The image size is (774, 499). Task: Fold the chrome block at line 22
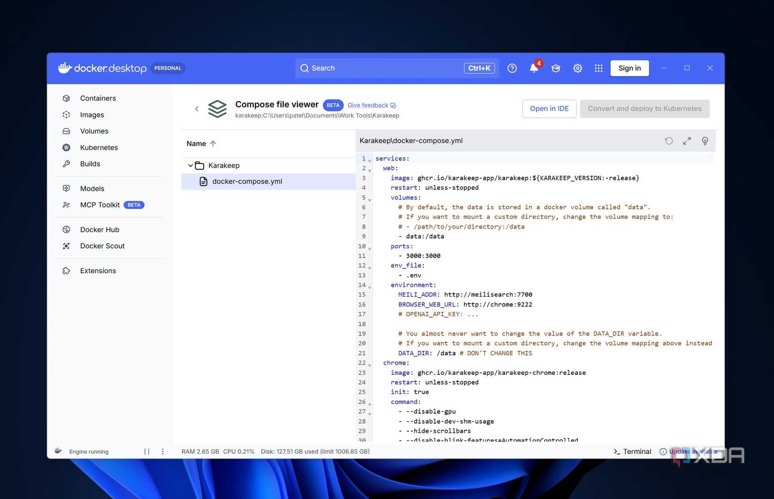tap(370, 365)
